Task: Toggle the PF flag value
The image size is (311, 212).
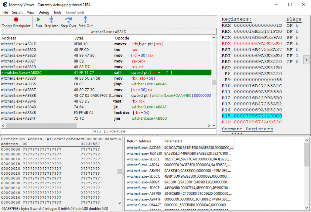Action: point(297,56)
